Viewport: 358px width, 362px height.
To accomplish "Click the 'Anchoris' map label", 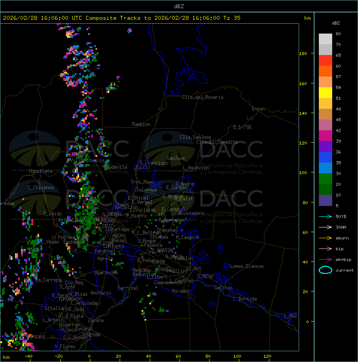I will pyautogui.click(x=101, y=293).
